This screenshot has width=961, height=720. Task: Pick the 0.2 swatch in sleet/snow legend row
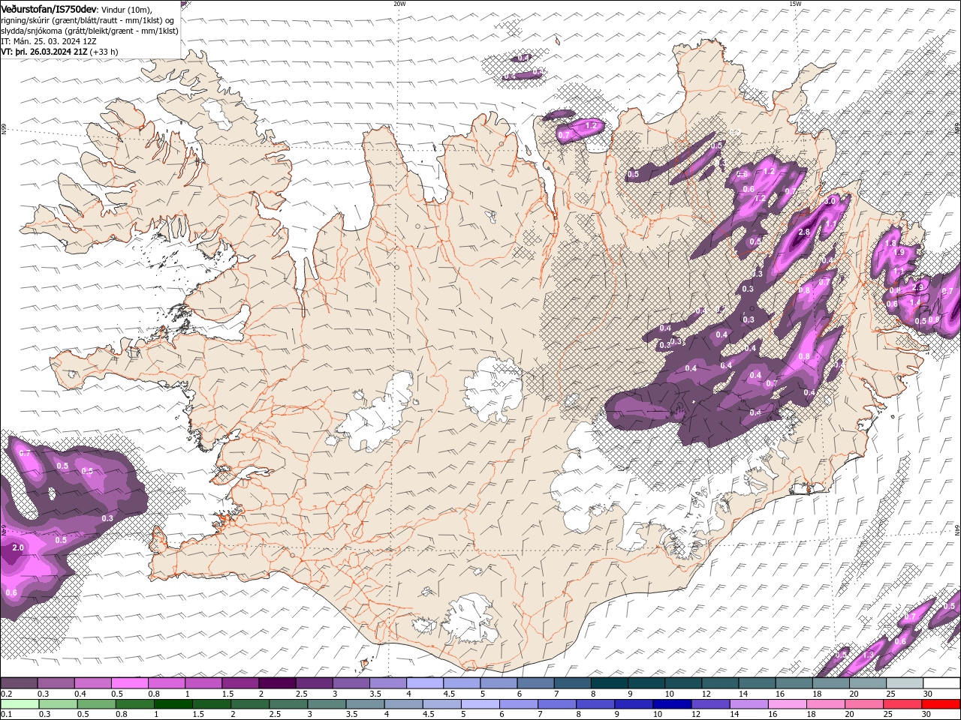click(x=19, y=683)
